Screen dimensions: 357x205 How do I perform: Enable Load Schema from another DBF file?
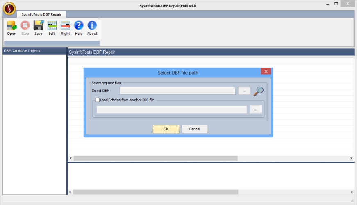[98, 100]
